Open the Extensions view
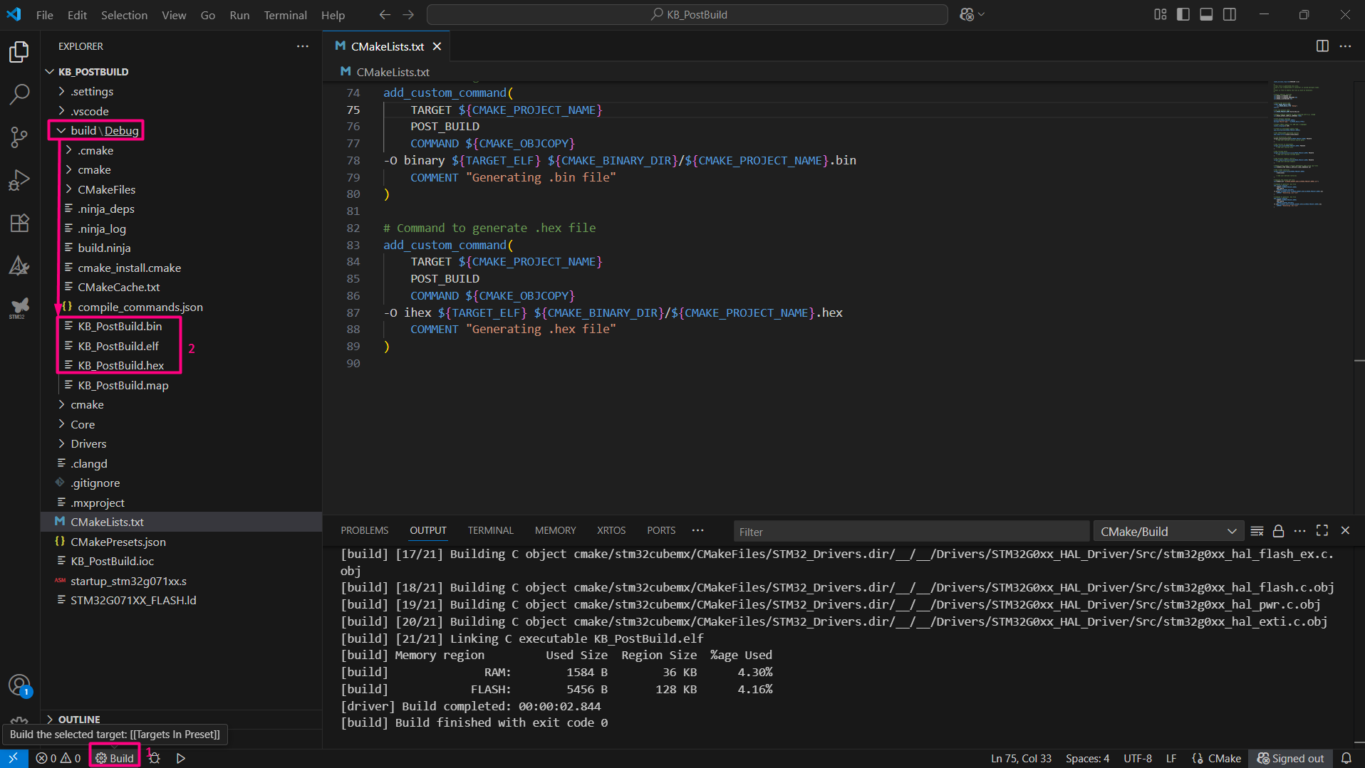This screenshot has width=1365, height=768. 19,223
